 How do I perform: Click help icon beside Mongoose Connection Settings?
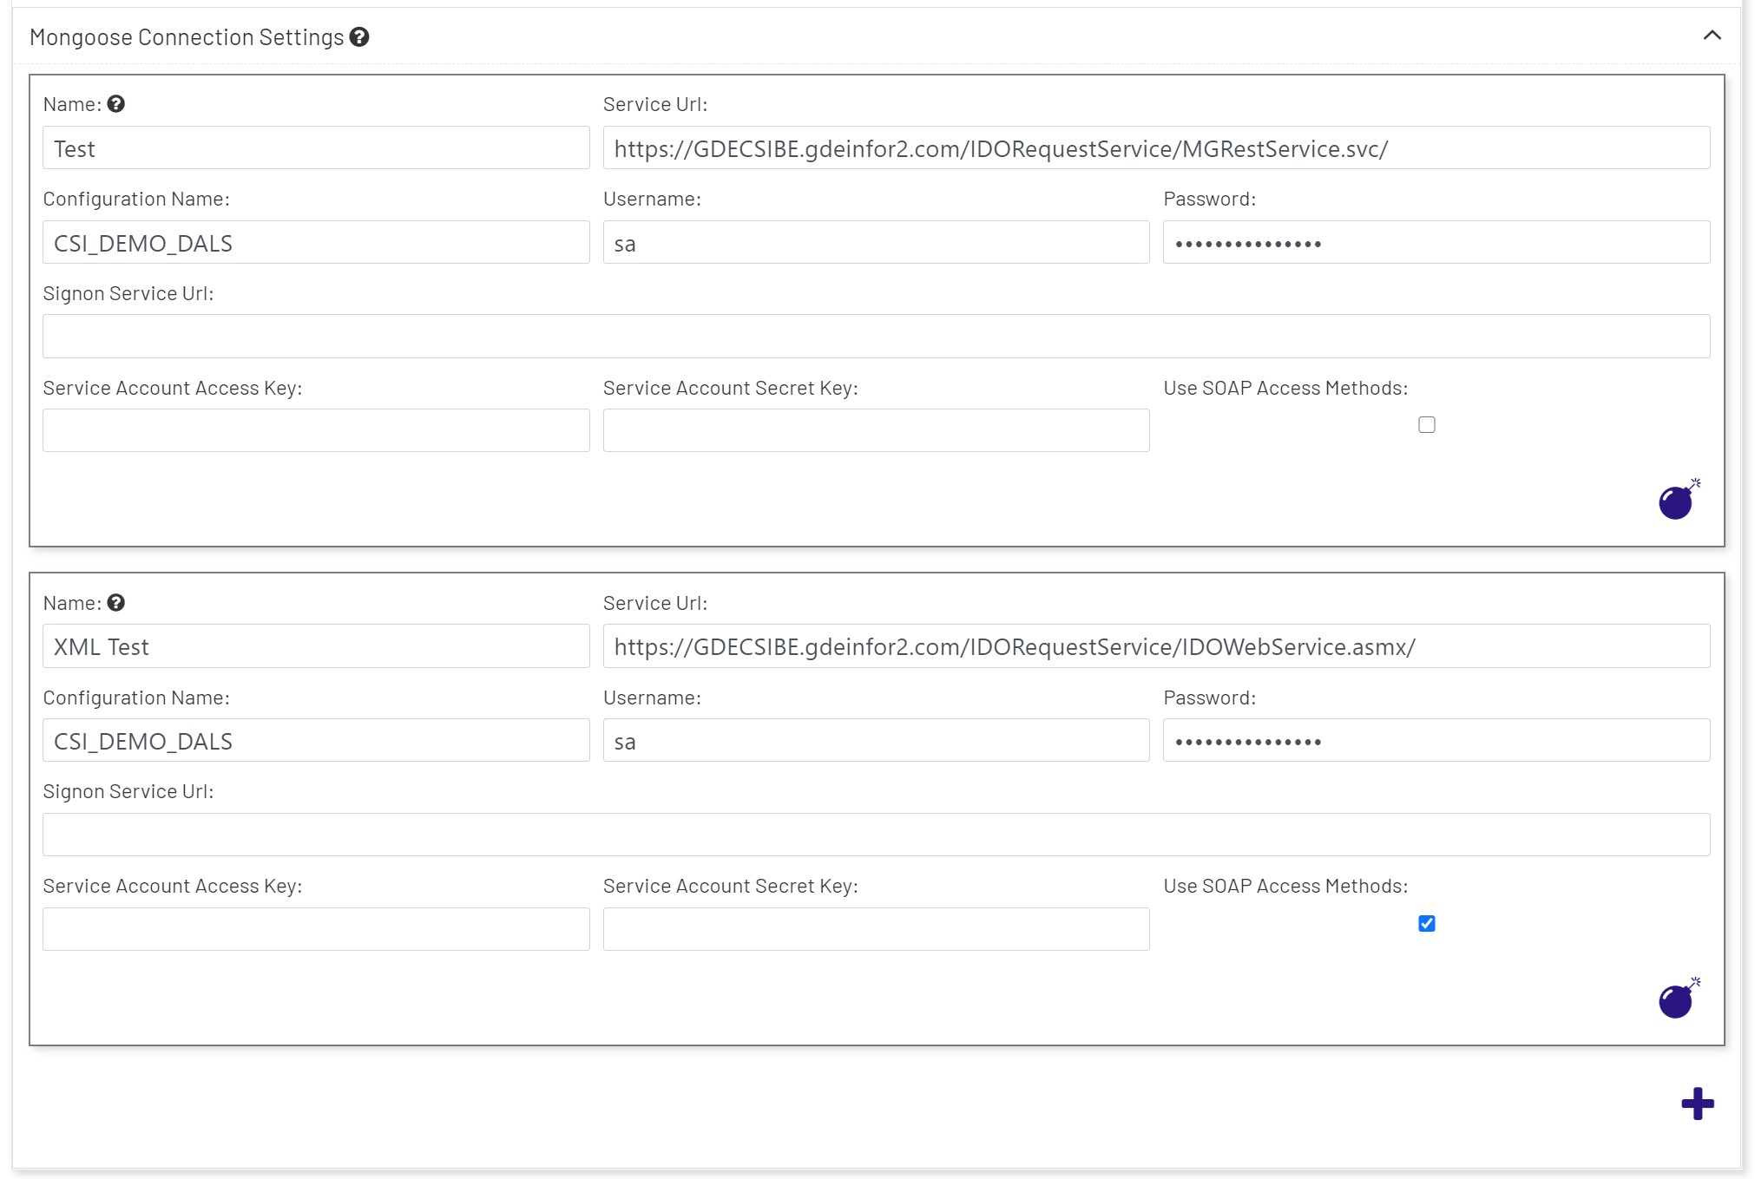(359, 37)
